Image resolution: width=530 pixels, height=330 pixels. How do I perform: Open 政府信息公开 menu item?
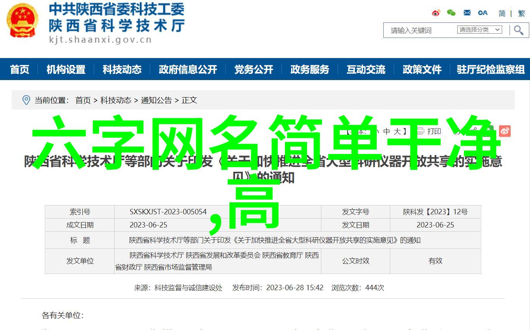tap(188, 69)
